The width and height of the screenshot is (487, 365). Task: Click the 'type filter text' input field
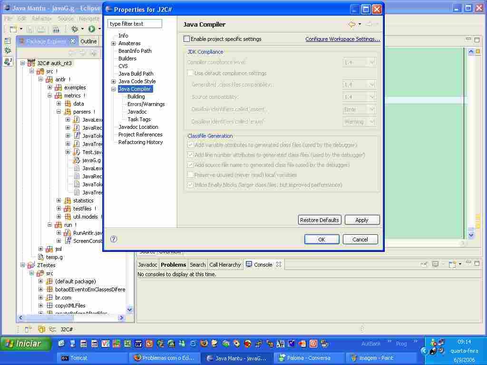pos(135,24)
